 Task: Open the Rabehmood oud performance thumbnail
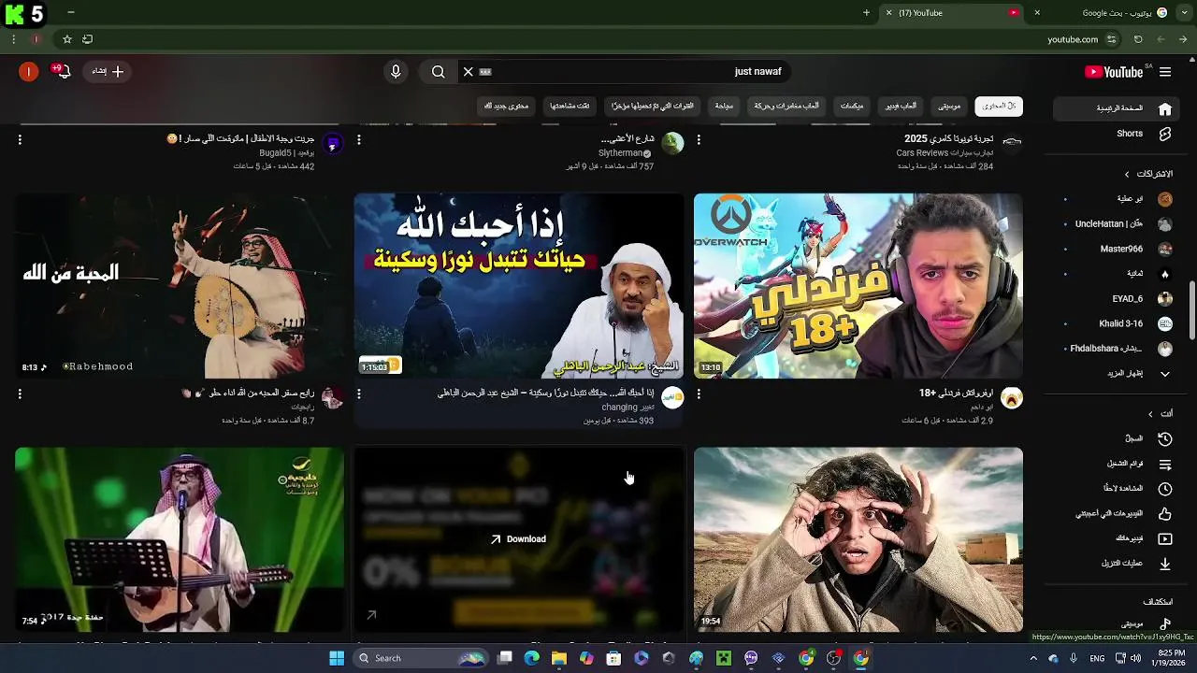coord(180,285)
